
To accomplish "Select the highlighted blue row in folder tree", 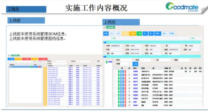I will tap(25, 67).
